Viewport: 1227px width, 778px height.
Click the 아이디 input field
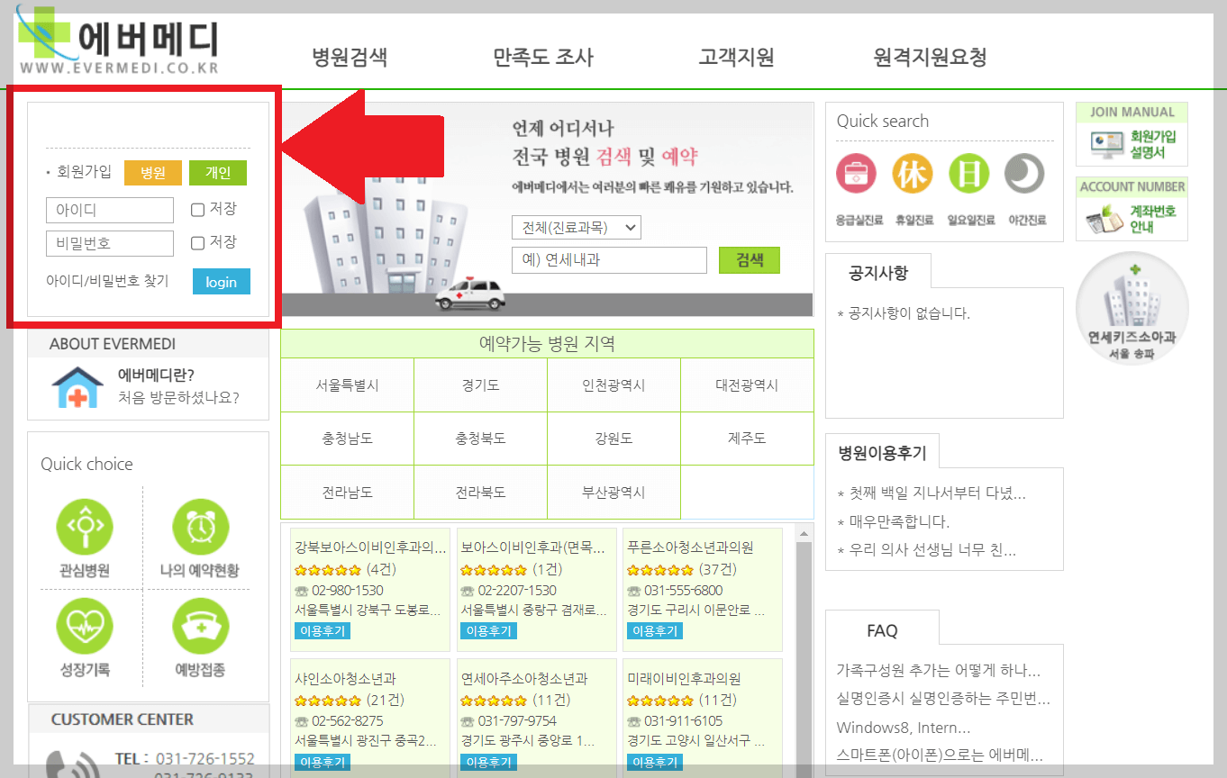point(109,210)
